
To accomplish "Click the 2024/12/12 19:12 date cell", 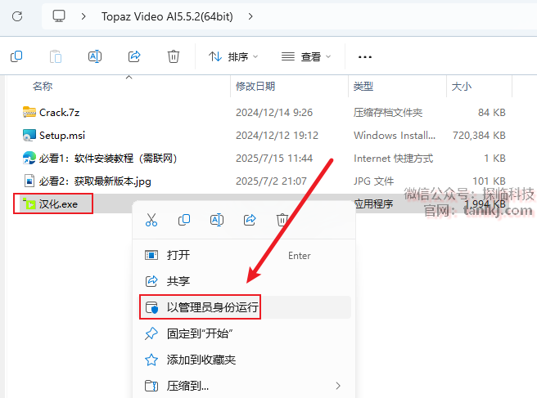I will coord(277,136).
